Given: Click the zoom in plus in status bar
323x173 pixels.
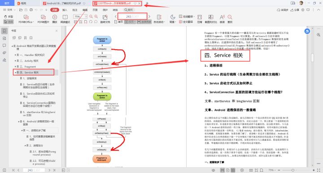Looking at the screenshot, I should click(x=314, y=170).
